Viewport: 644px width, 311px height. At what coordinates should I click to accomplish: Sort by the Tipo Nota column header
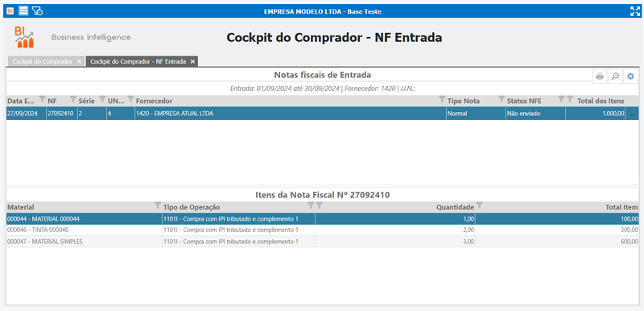click(464, 101)
